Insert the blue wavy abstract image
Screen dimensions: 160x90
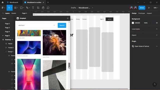(x=29, y=47)
